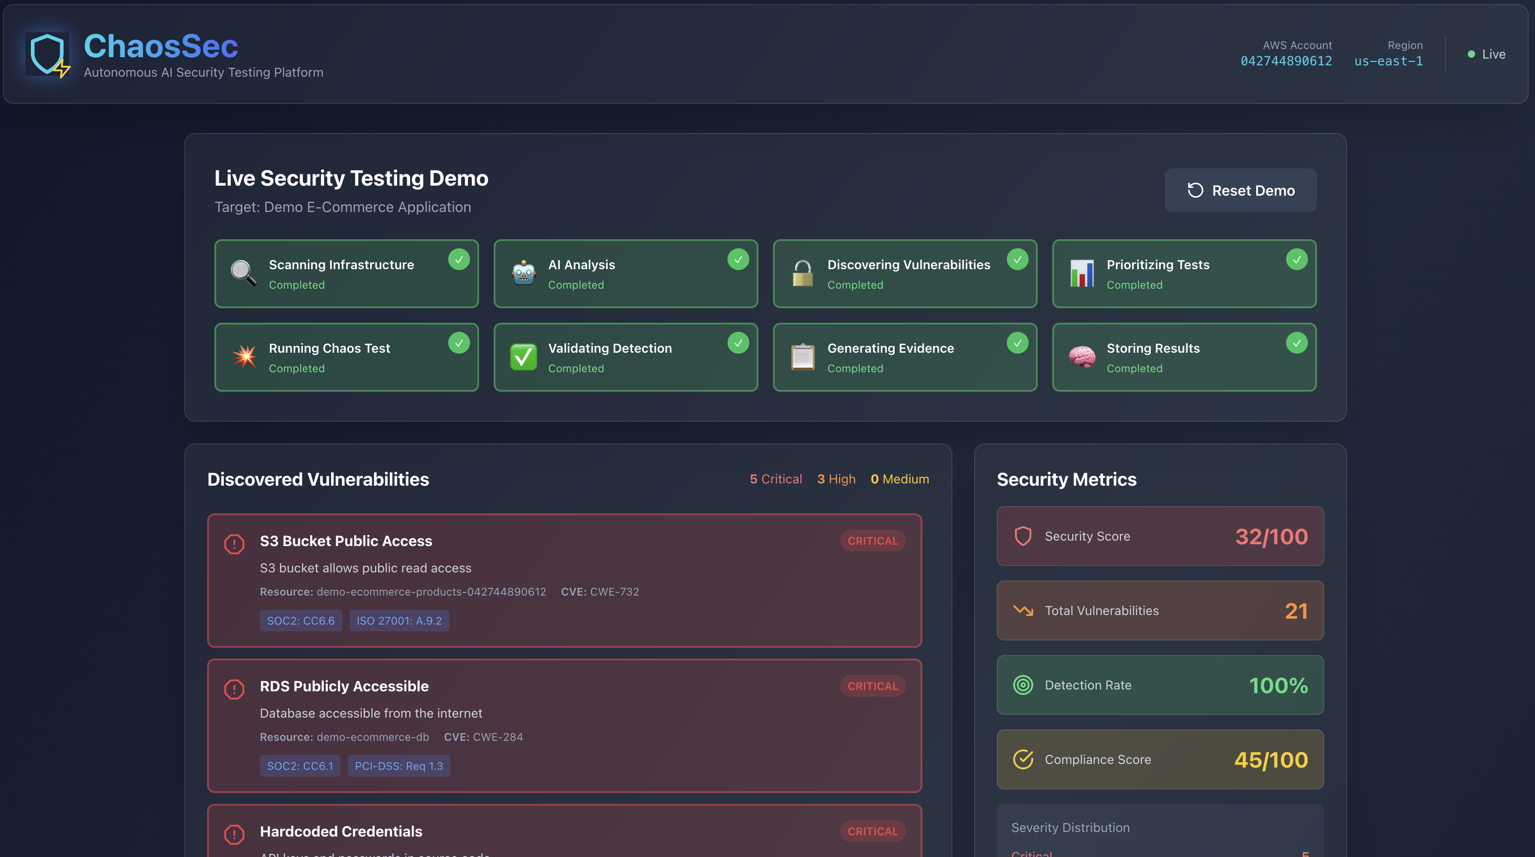The image size is (1535, 857).
Task: Click the robot AI Analysis icon
Action: pos(523,273)
